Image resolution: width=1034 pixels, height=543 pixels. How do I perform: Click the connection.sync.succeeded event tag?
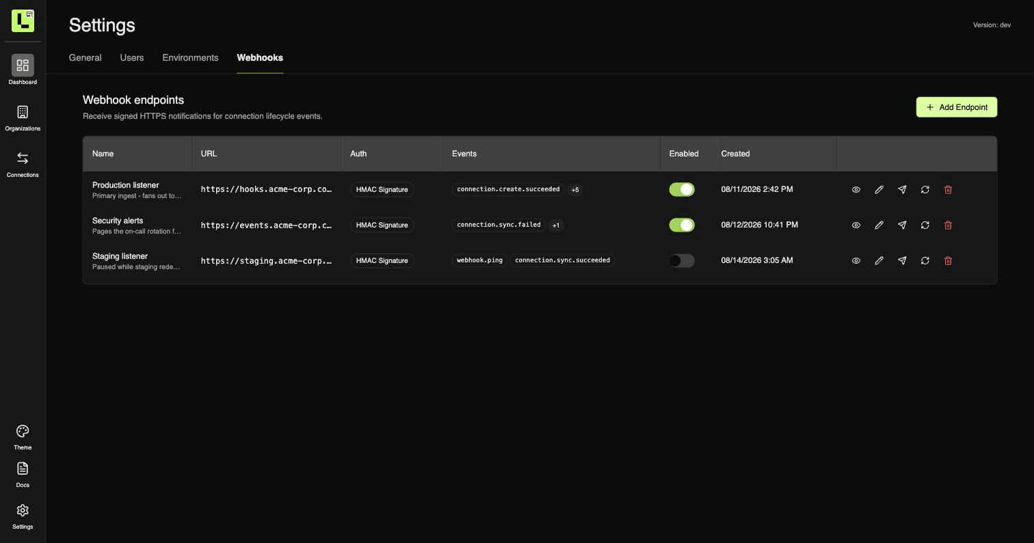[563, 260]
